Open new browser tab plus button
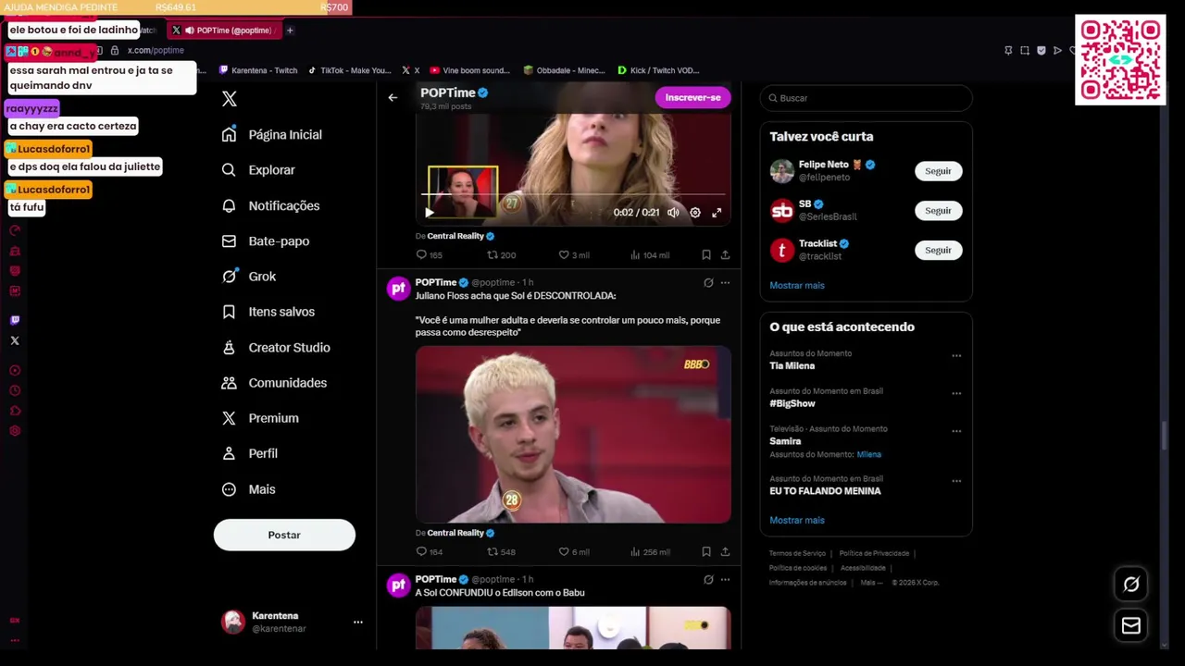 pyautogui.click(x=290, y=31)
